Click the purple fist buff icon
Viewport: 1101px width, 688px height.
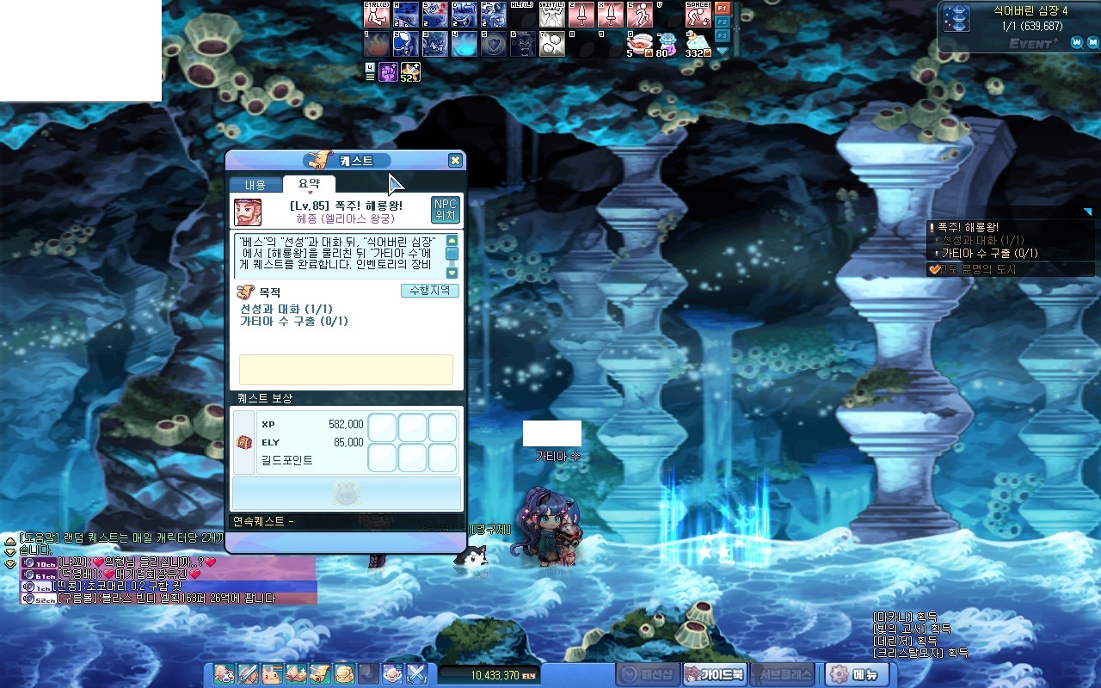389,72
